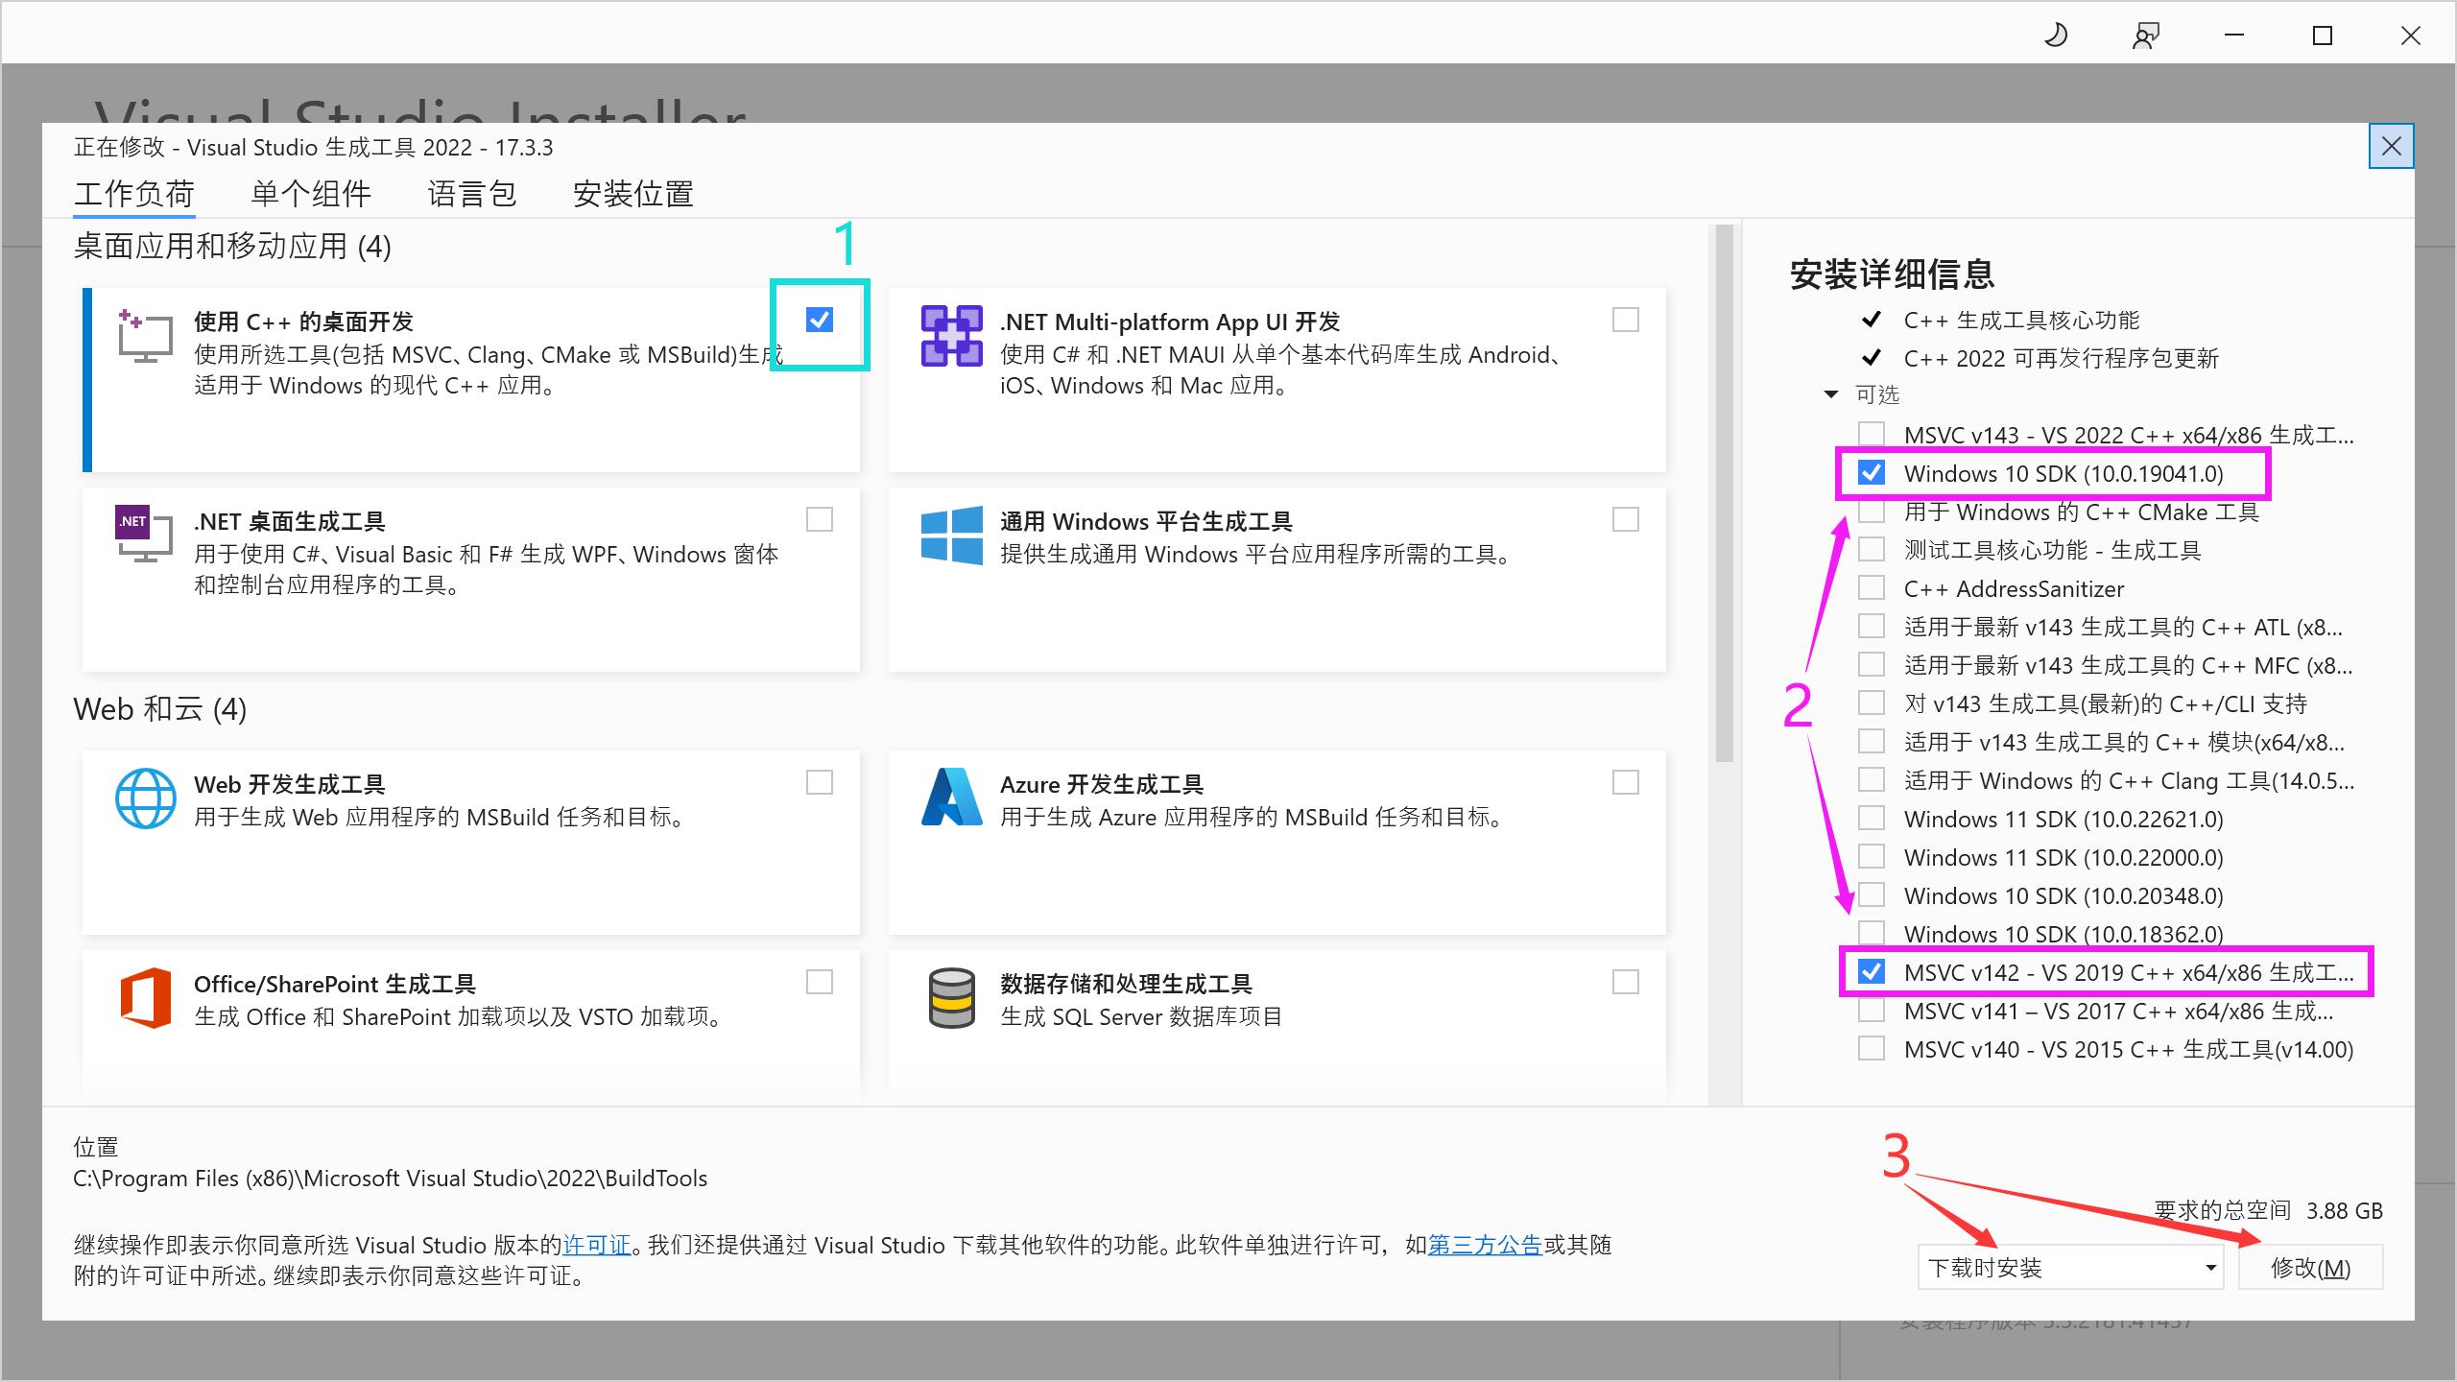This screenshot has width=2457, height=1382.
Task: Enable C++ ATL for v143 build tools
Action: point(1872,626)
